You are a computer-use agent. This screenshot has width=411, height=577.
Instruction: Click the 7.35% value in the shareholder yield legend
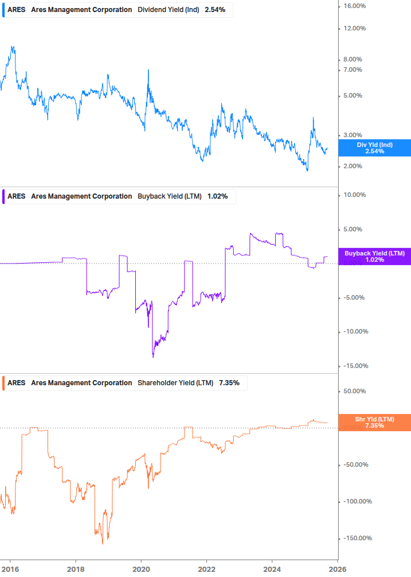pyautogui.click(x=229, y=383)
